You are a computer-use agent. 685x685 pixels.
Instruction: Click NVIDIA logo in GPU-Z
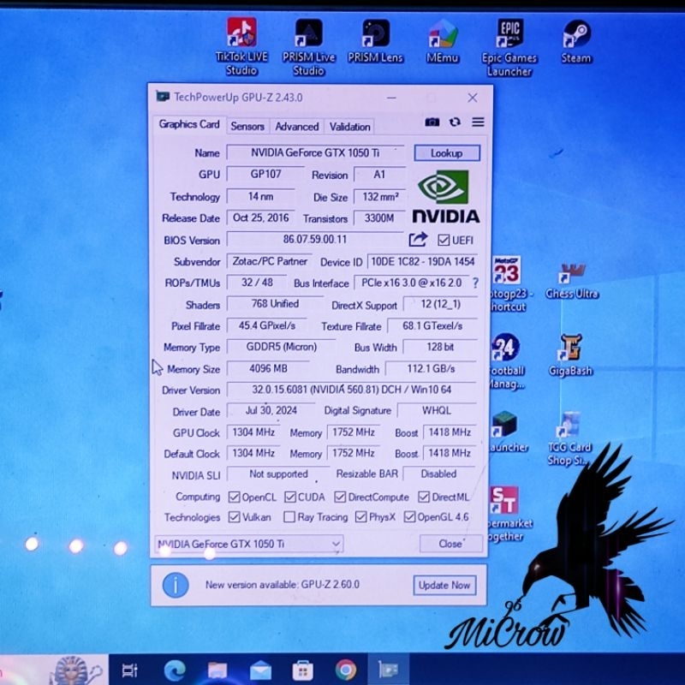445,197
